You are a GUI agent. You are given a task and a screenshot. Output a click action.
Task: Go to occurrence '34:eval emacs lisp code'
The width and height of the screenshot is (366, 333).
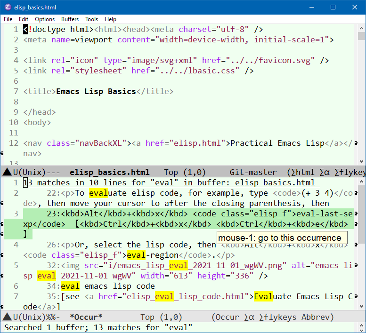point(101,286)
